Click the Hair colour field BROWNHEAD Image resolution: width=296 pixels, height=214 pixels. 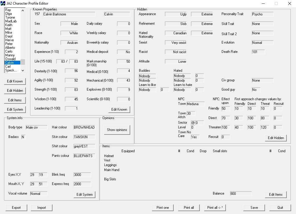click(84, 127)
